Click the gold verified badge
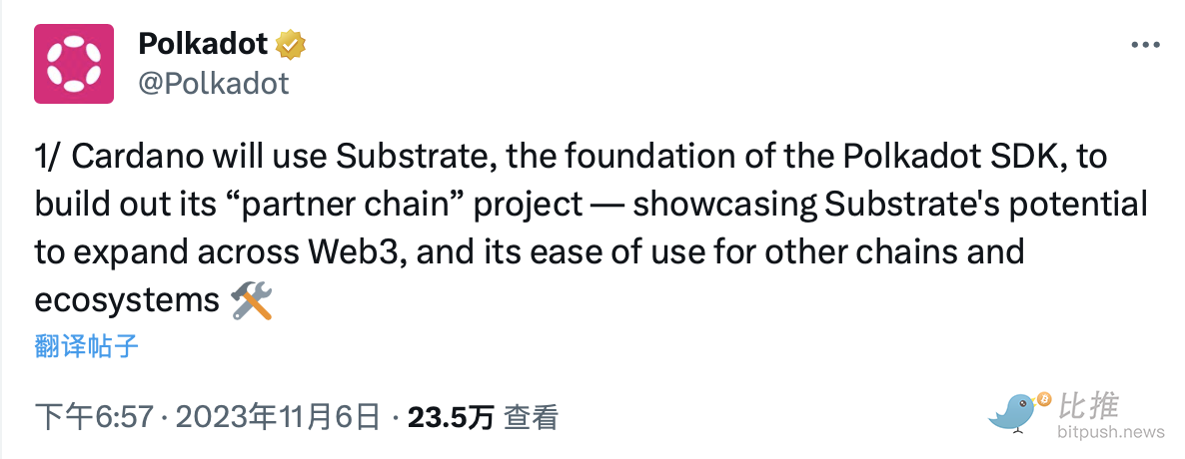 pyautogui.click(x=291, y=44)
